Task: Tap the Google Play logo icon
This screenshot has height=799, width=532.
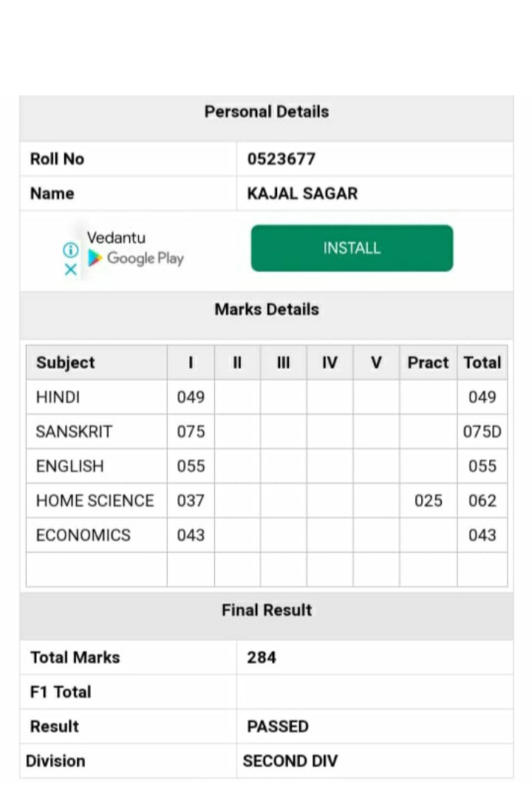Action: tap(95, 259)
